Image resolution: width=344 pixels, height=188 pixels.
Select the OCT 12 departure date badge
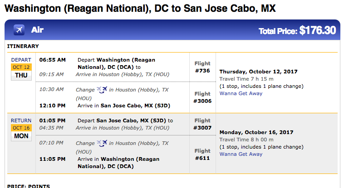pos(21,67)
